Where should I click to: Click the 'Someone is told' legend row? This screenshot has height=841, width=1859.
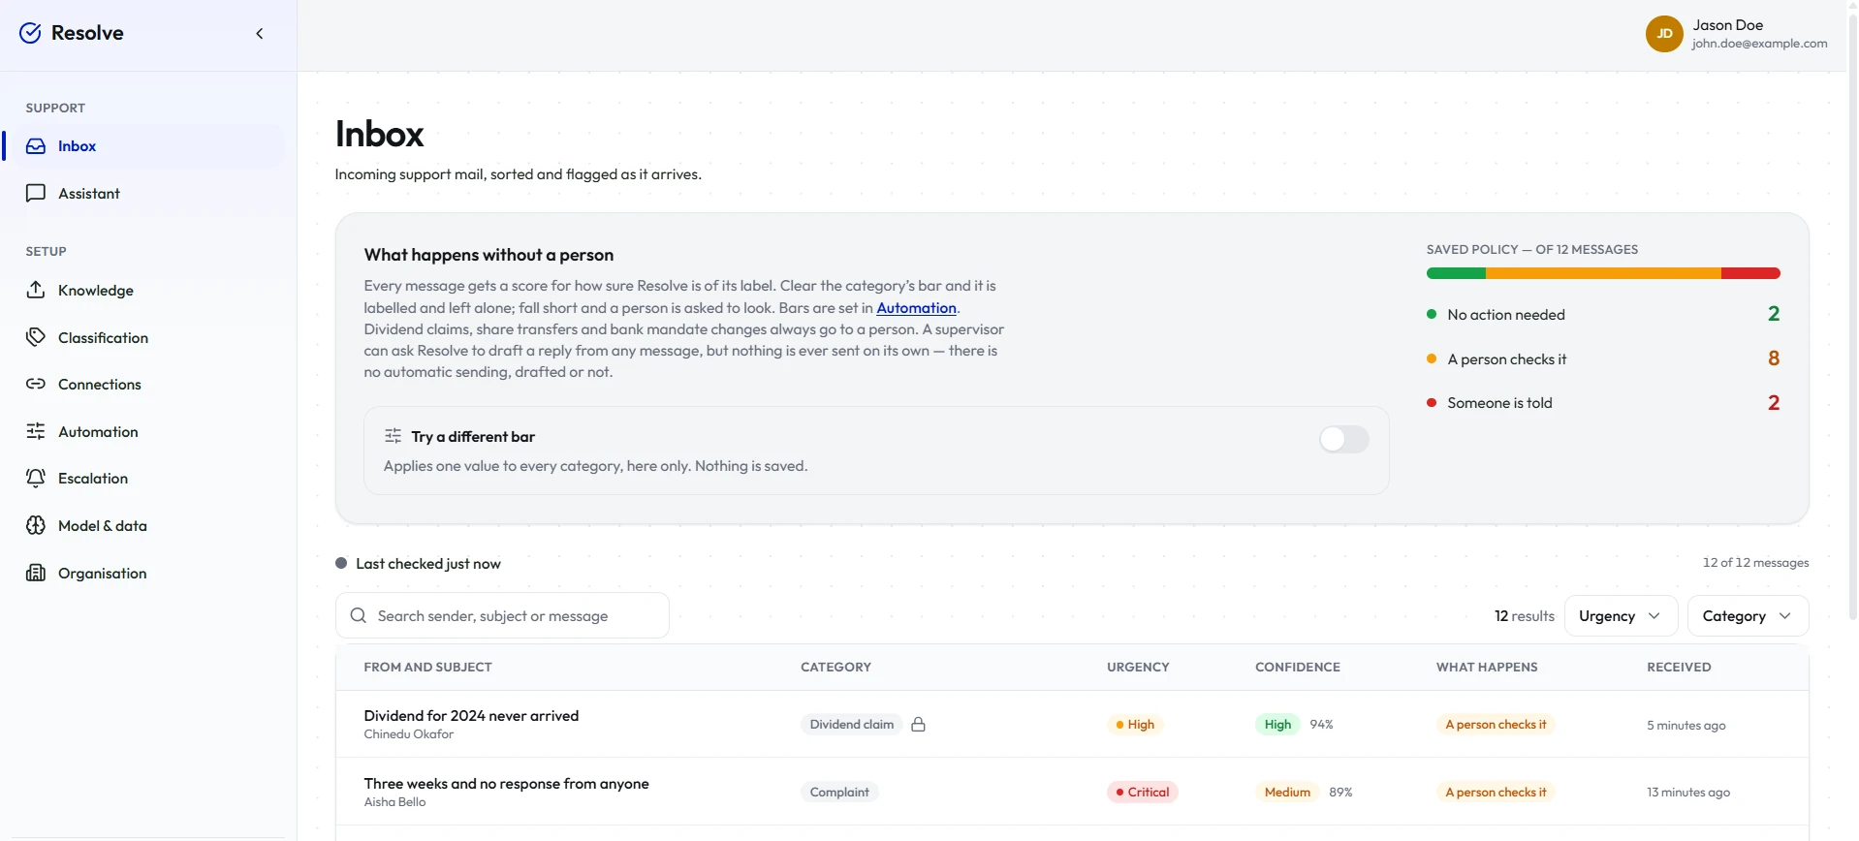[x=1603, y=403]
